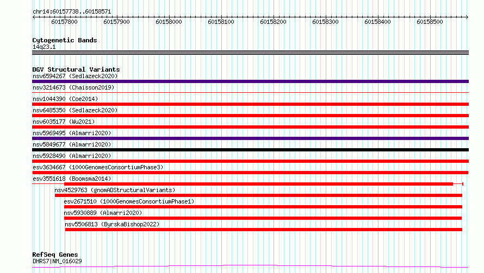Viewport: 484px width, 273px height.
Task: Click the purple bar for nsv5969495
Action: click(x=250, y=138)
